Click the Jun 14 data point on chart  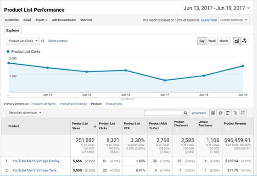point(48,68)
